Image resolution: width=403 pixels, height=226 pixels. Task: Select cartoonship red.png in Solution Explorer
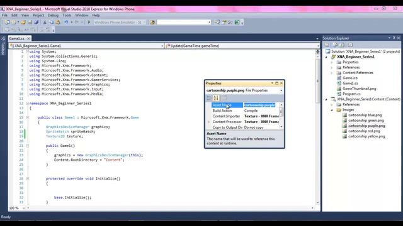(x=364, y=131)
